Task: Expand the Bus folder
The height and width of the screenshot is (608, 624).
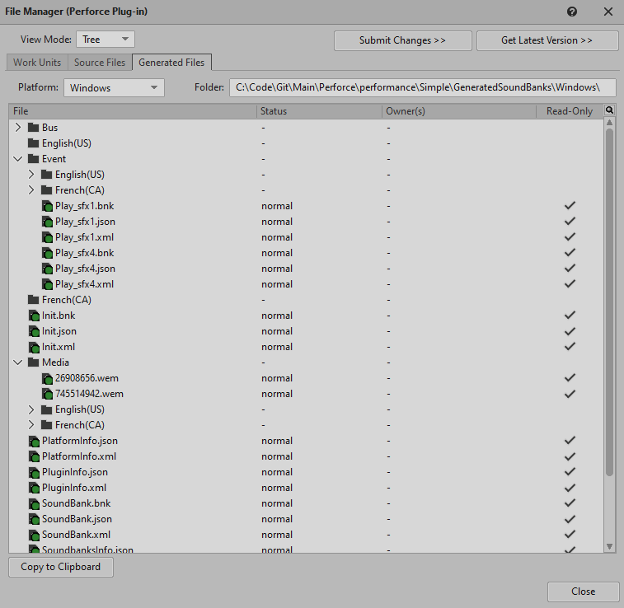Action: (18, 128)
